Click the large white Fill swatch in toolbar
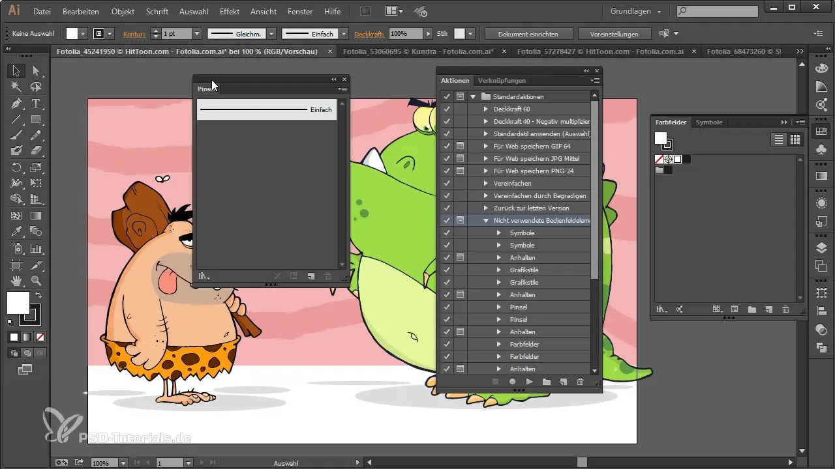Image resolution: width=835 pixels, height=469 pixels. pos(18,303)
